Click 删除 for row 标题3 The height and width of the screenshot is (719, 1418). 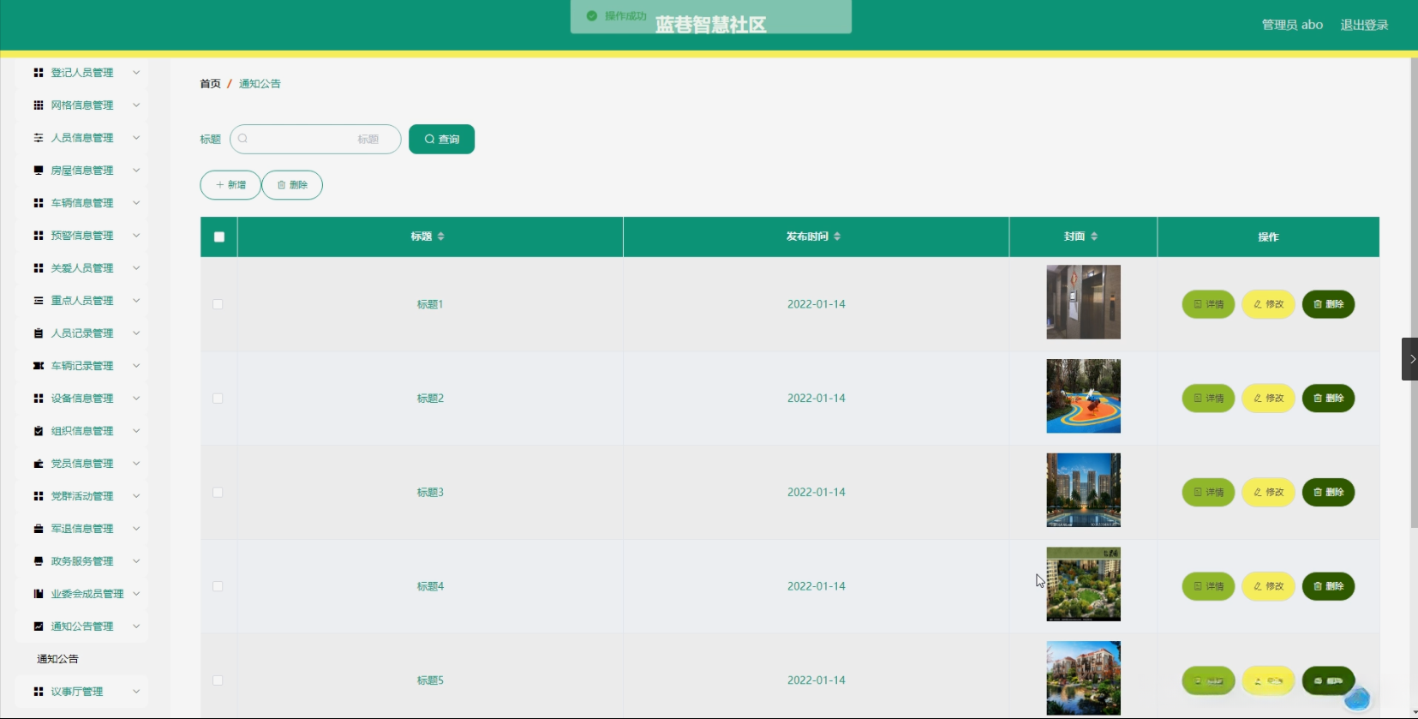[x=1328, y=493]
